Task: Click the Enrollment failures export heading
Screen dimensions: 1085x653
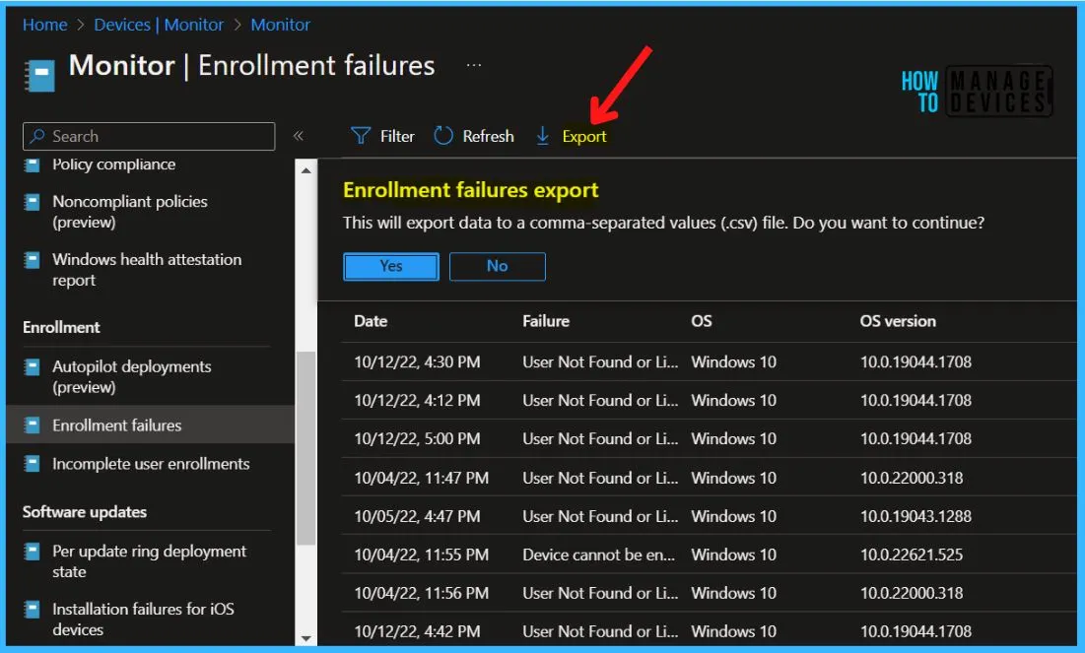Action: pos(470,190)
